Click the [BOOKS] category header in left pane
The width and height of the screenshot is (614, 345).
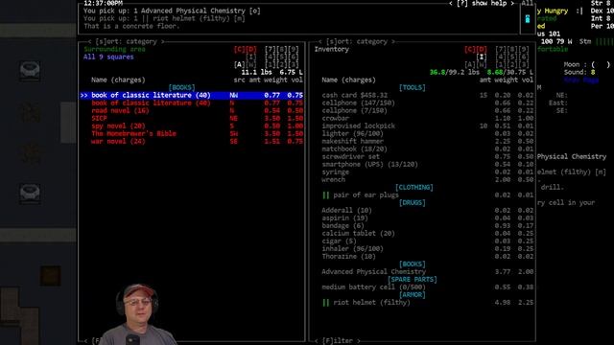[x=181, y=87]
